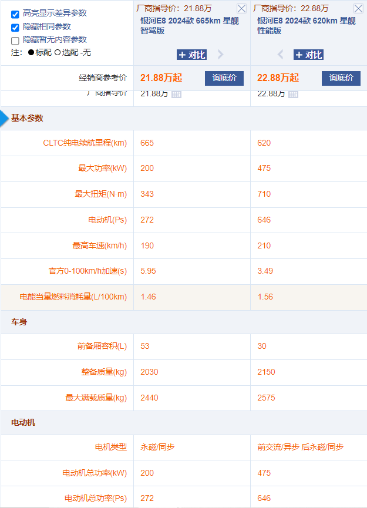Image resolution: width=367 pixels, height=508 pixels.
Task: Click the 3.49 acceleration value
Action: [265, 271]
